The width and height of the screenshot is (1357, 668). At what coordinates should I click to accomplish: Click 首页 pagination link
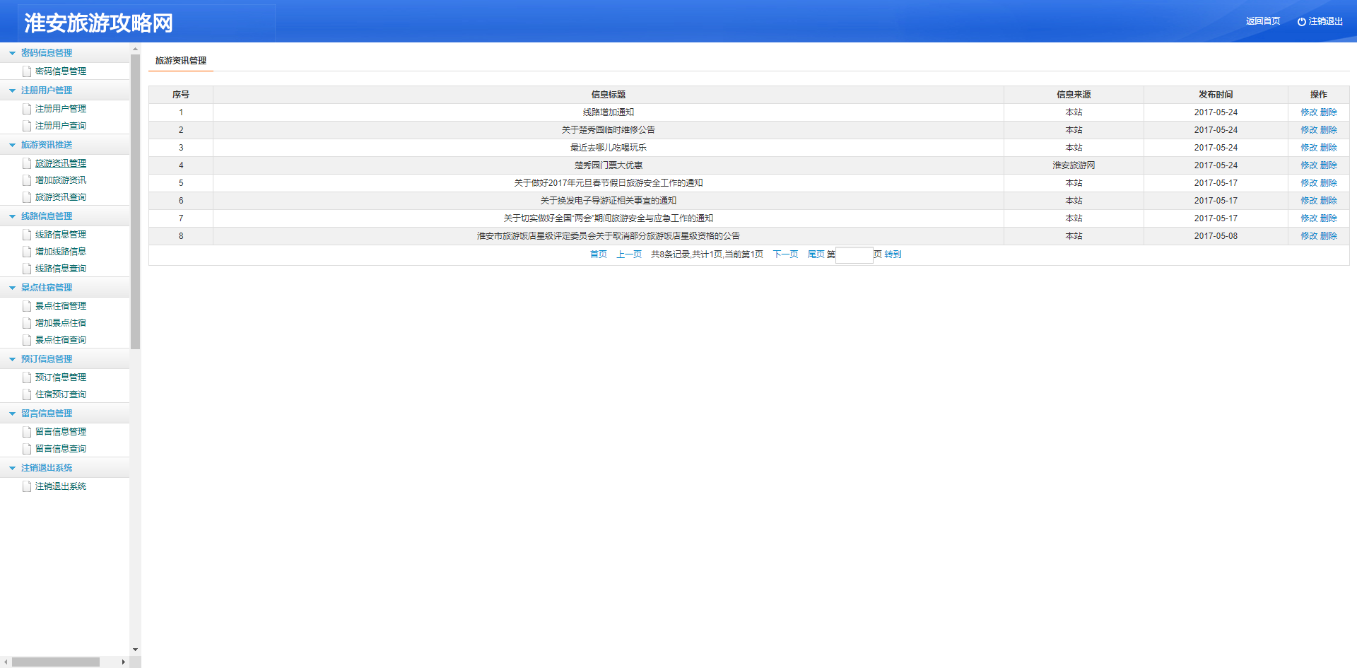(599, 254)
